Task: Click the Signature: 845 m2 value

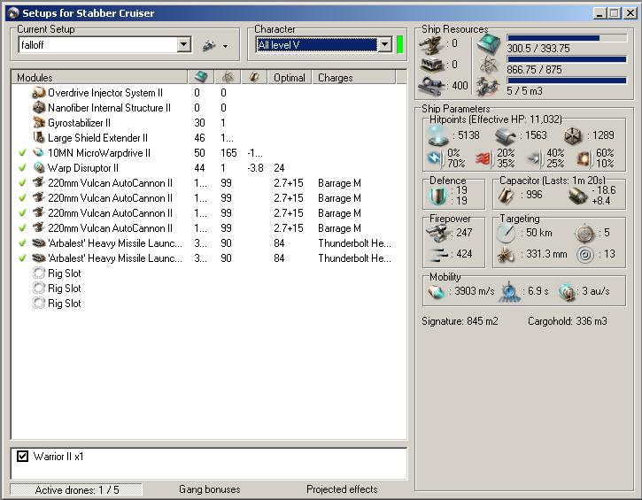Action: 460,321
